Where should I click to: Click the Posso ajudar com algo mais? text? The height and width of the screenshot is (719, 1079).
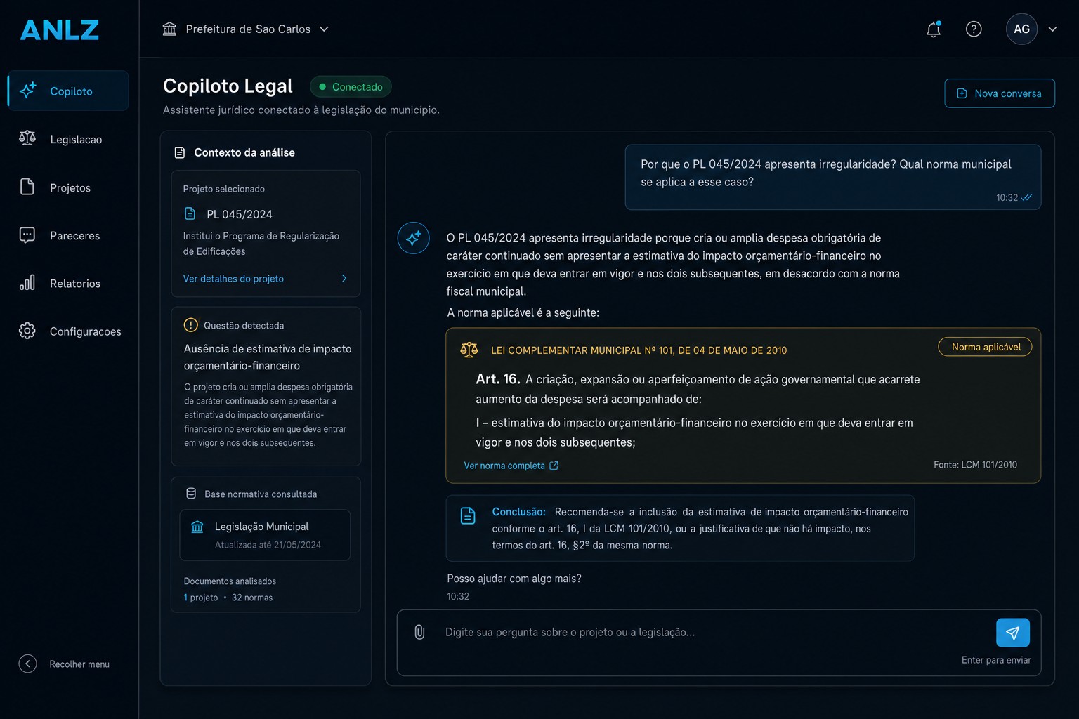pyautogui.click(x=514, y=579)
